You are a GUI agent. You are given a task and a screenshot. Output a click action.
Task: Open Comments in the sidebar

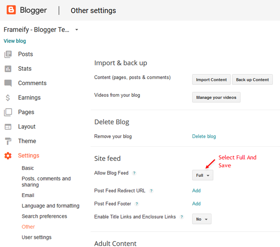pos(32,83)
